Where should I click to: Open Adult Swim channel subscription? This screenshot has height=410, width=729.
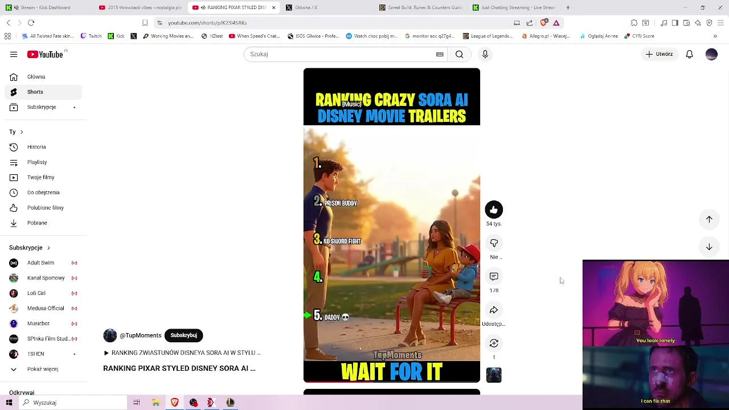pyautogui.click(x=43, y=263)
